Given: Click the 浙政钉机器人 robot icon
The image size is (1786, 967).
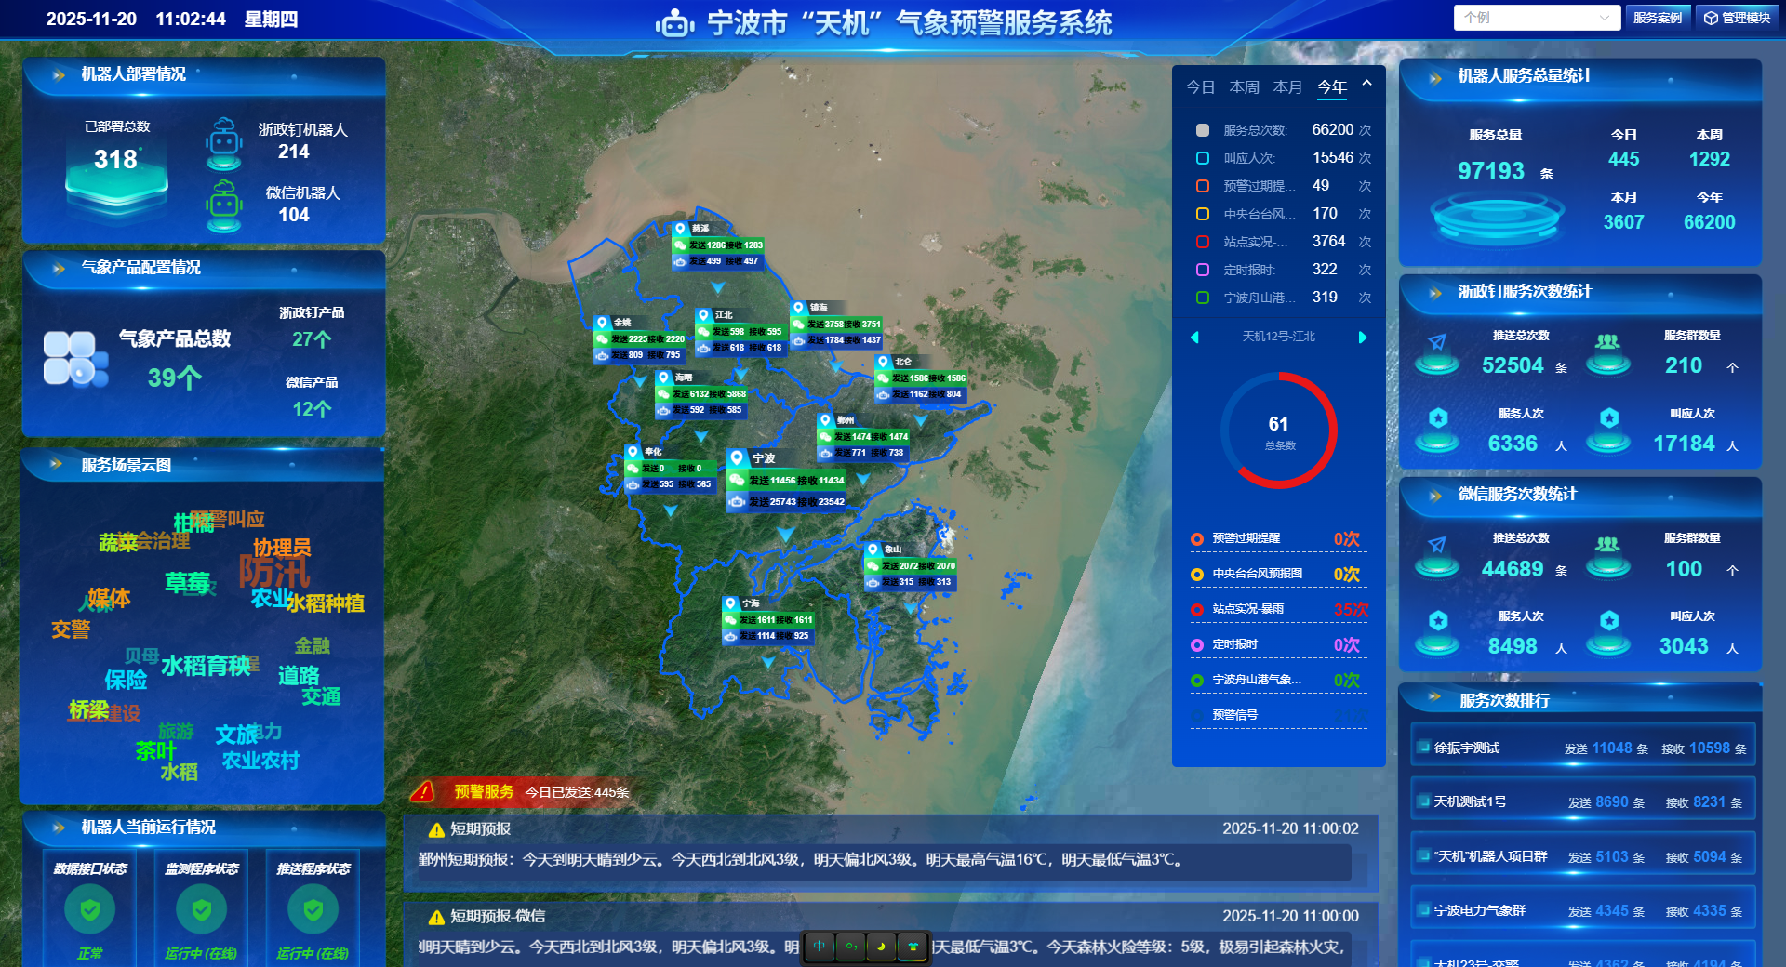Looking at the screenshot, I should coord(224,142).
